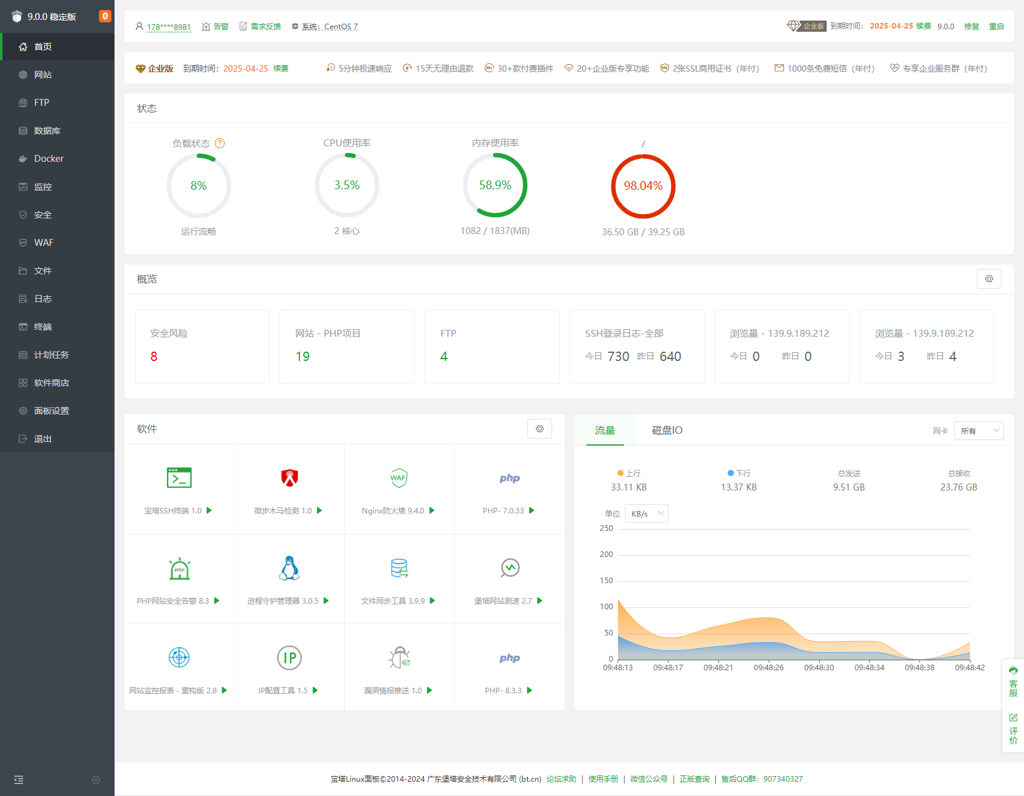Click the 进程守护管理器 penguin icon
1024x796 pixels.
[x=289, y=568]
